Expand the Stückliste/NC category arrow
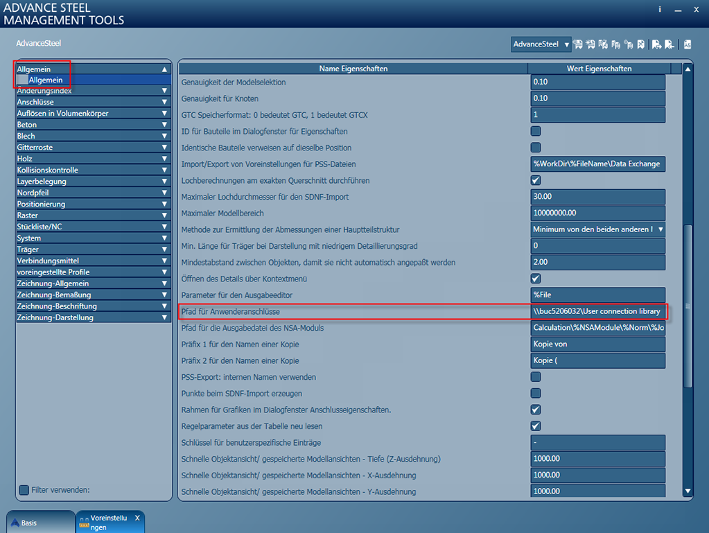Viewport: 709px width, 533px height. point(164,227)
